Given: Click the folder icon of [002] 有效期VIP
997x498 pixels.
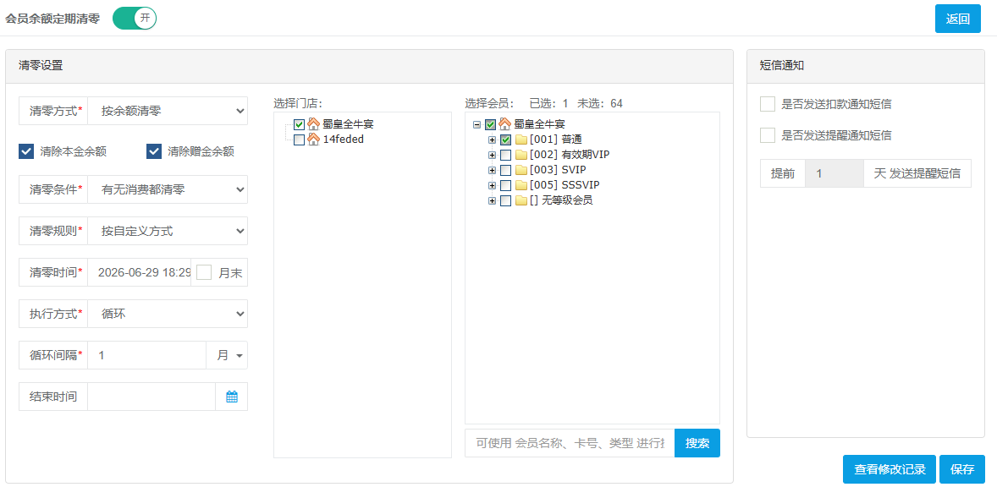Looking at the screenshot, I should pyautogui.click(x=521, y=155).
